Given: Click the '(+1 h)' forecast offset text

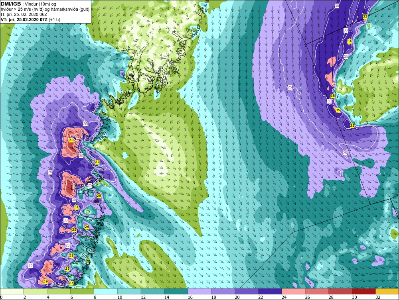Looking at the screenshot, I should point(54,20).
